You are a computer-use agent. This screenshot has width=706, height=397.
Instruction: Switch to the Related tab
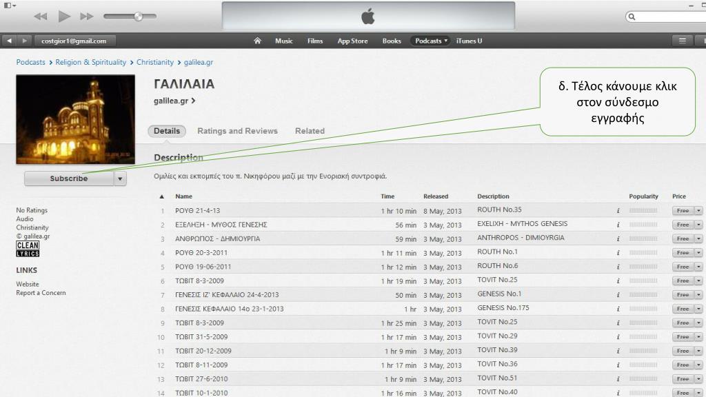tap(310, 131)
